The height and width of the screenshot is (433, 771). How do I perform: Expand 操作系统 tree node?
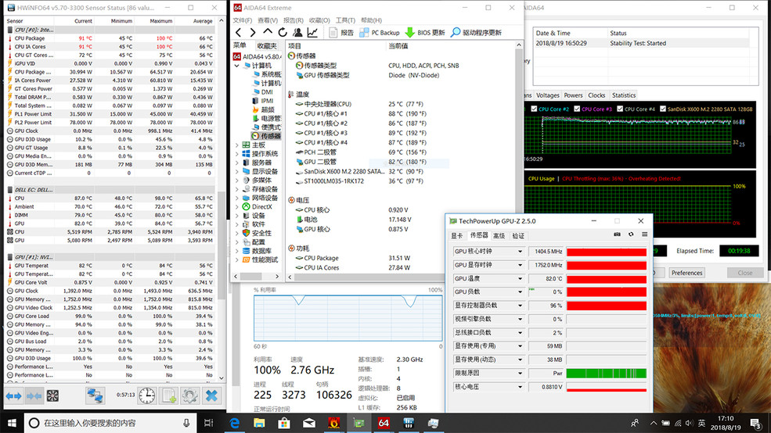(x=237, y=154)
